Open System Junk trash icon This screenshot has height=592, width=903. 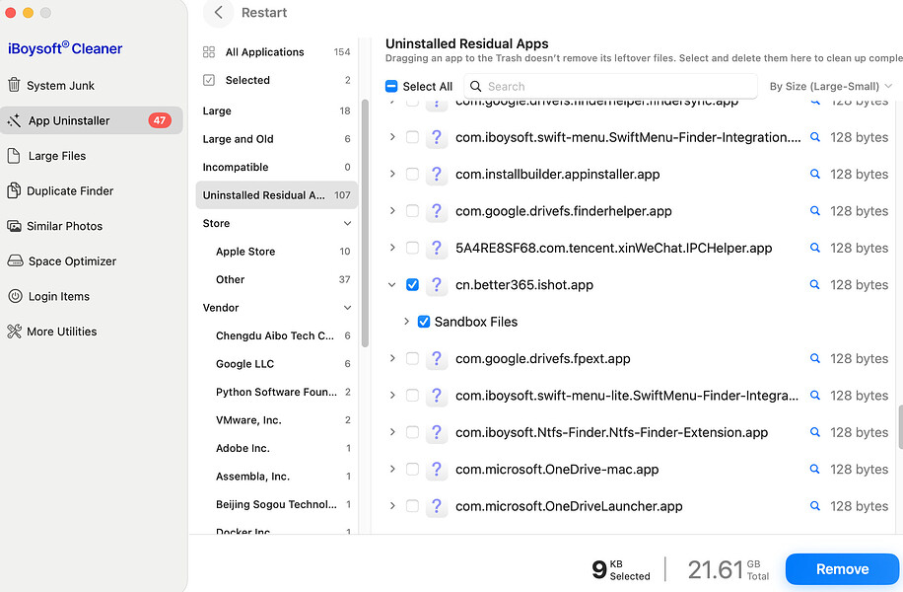(x=14, y=85)
